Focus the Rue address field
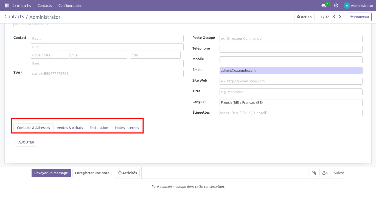Image resolution: width=376 pixels, height=204 pixels. click(107, 38)
